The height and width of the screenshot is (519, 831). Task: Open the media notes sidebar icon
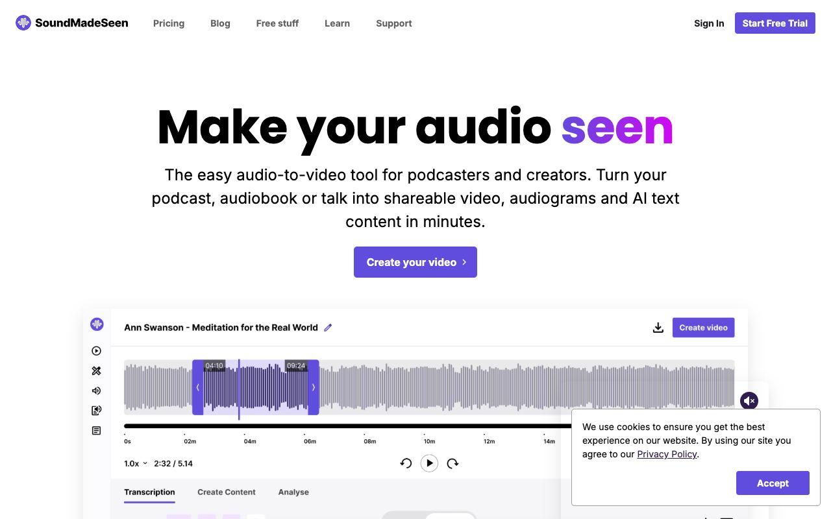tap(97, 411)
